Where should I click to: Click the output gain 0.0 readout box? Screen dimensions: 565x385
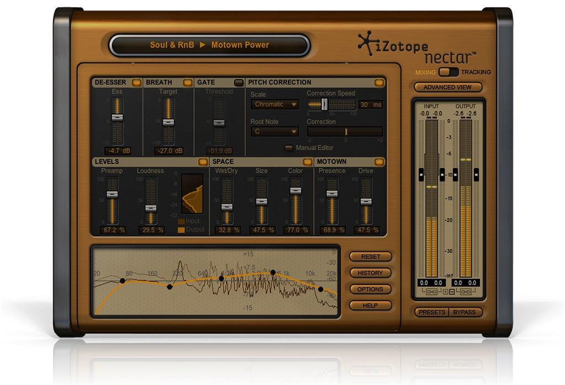(465, 283)
